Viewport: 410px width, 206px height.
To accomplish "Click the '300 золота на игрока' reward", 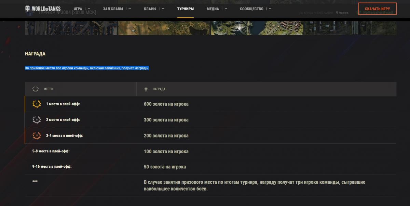I will pyautogui.click(x=166, y=120).
